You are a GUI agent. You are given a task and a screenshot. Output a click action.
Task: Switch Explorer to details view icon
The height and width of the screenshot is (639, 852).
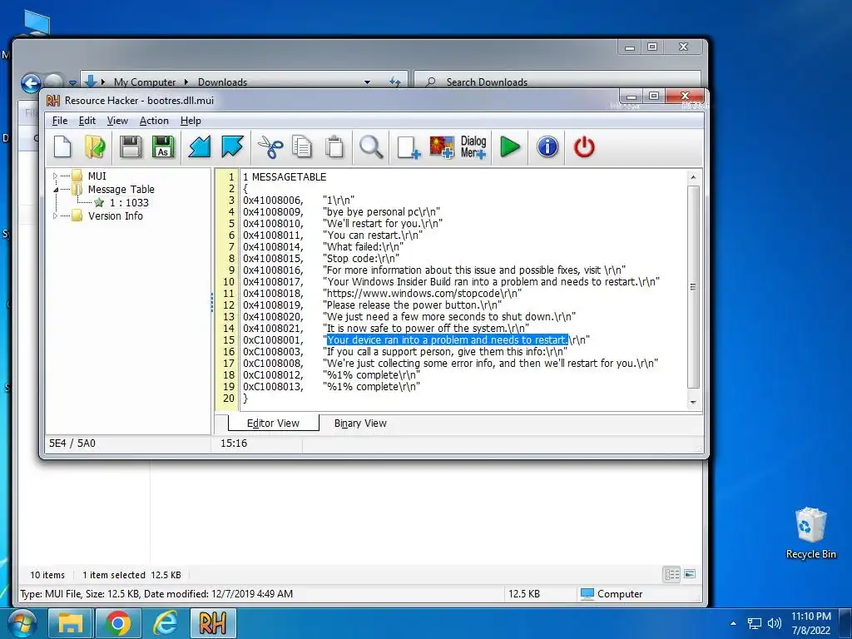coord(672,574)
